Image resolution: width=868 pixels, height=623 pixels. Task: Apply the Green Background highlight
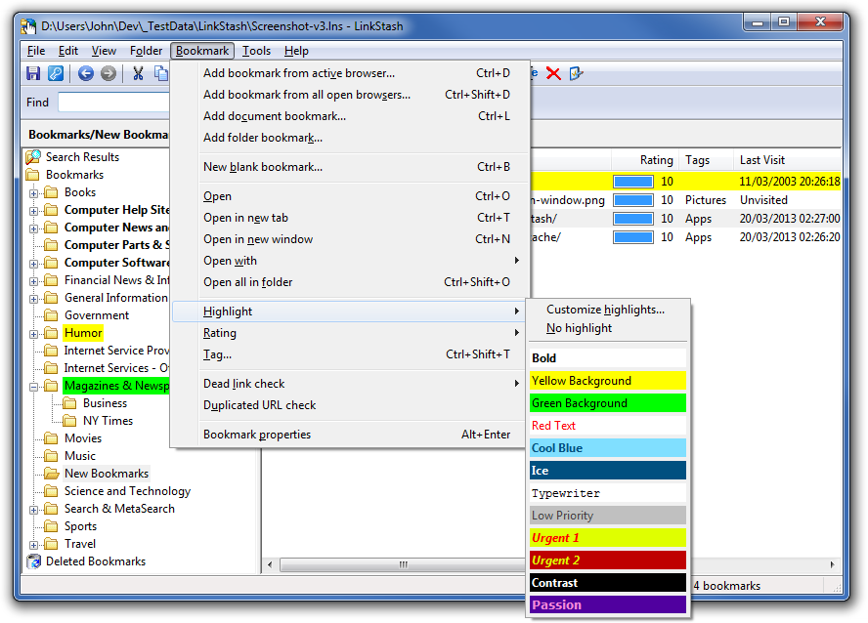(586, 402)
